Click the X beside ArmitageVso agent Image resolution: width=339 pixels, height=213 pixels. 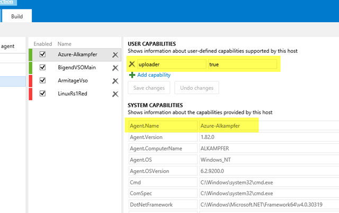(x=115, y=81)
